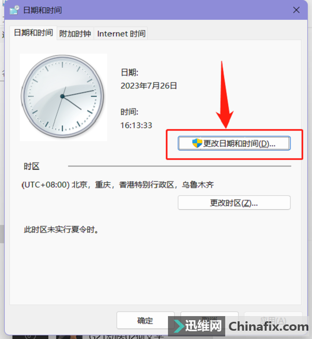Viewport: 312px width, 339px height.
Task: Switch to the 附加时钟 tab
Action: tap(75, 33)
